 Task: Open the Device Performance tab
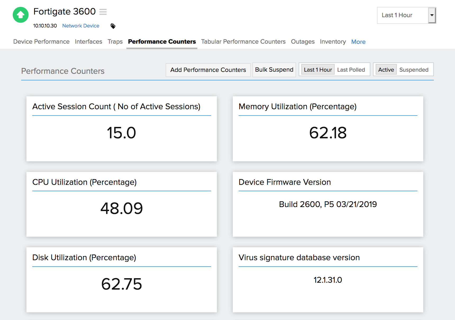point(41,42)
